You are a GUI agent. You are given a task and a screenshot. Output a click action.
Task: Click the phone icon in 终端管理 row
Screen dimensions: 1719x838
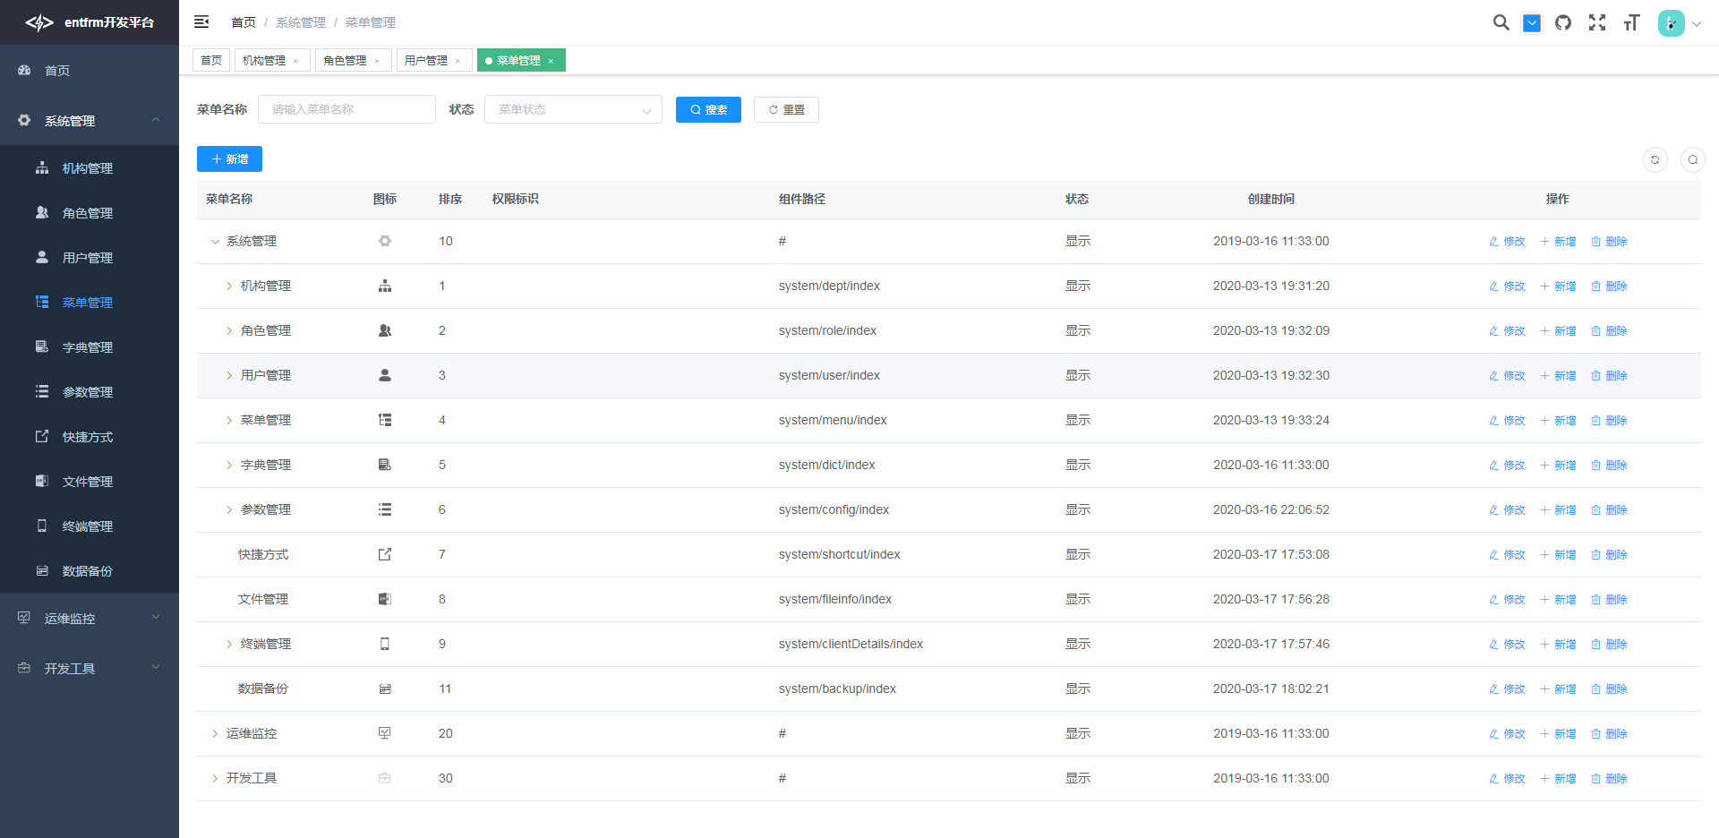(385, 644)
